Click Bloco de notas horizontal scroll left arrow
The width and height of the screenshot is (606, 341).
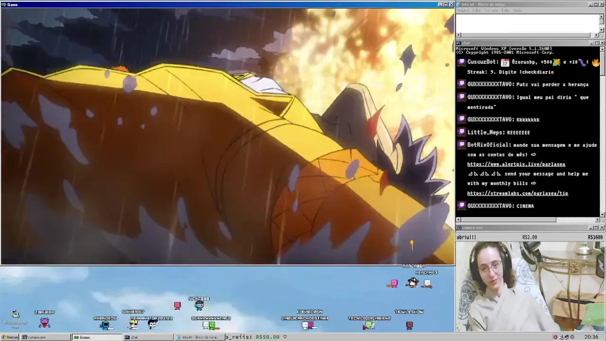point(459,35)
